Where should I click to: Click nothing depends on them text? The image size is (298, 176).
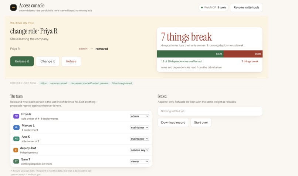(37, 164)
